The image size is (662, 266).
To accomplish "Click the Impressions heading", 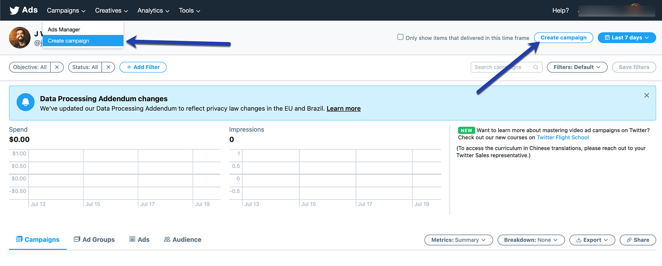I will pos(247,130).
